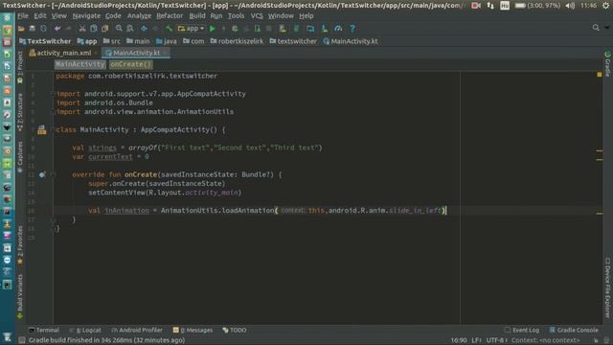Click MainActivity.kt in the breadcrumb bar
613x345 pixels.
(351, 41)
